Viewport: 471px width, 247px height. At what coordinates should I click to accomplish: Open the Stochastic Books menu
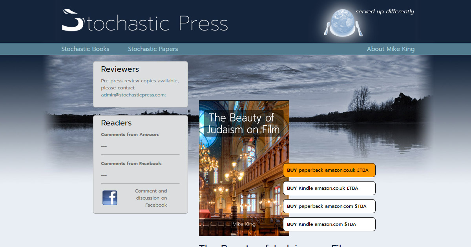[85, 49]
